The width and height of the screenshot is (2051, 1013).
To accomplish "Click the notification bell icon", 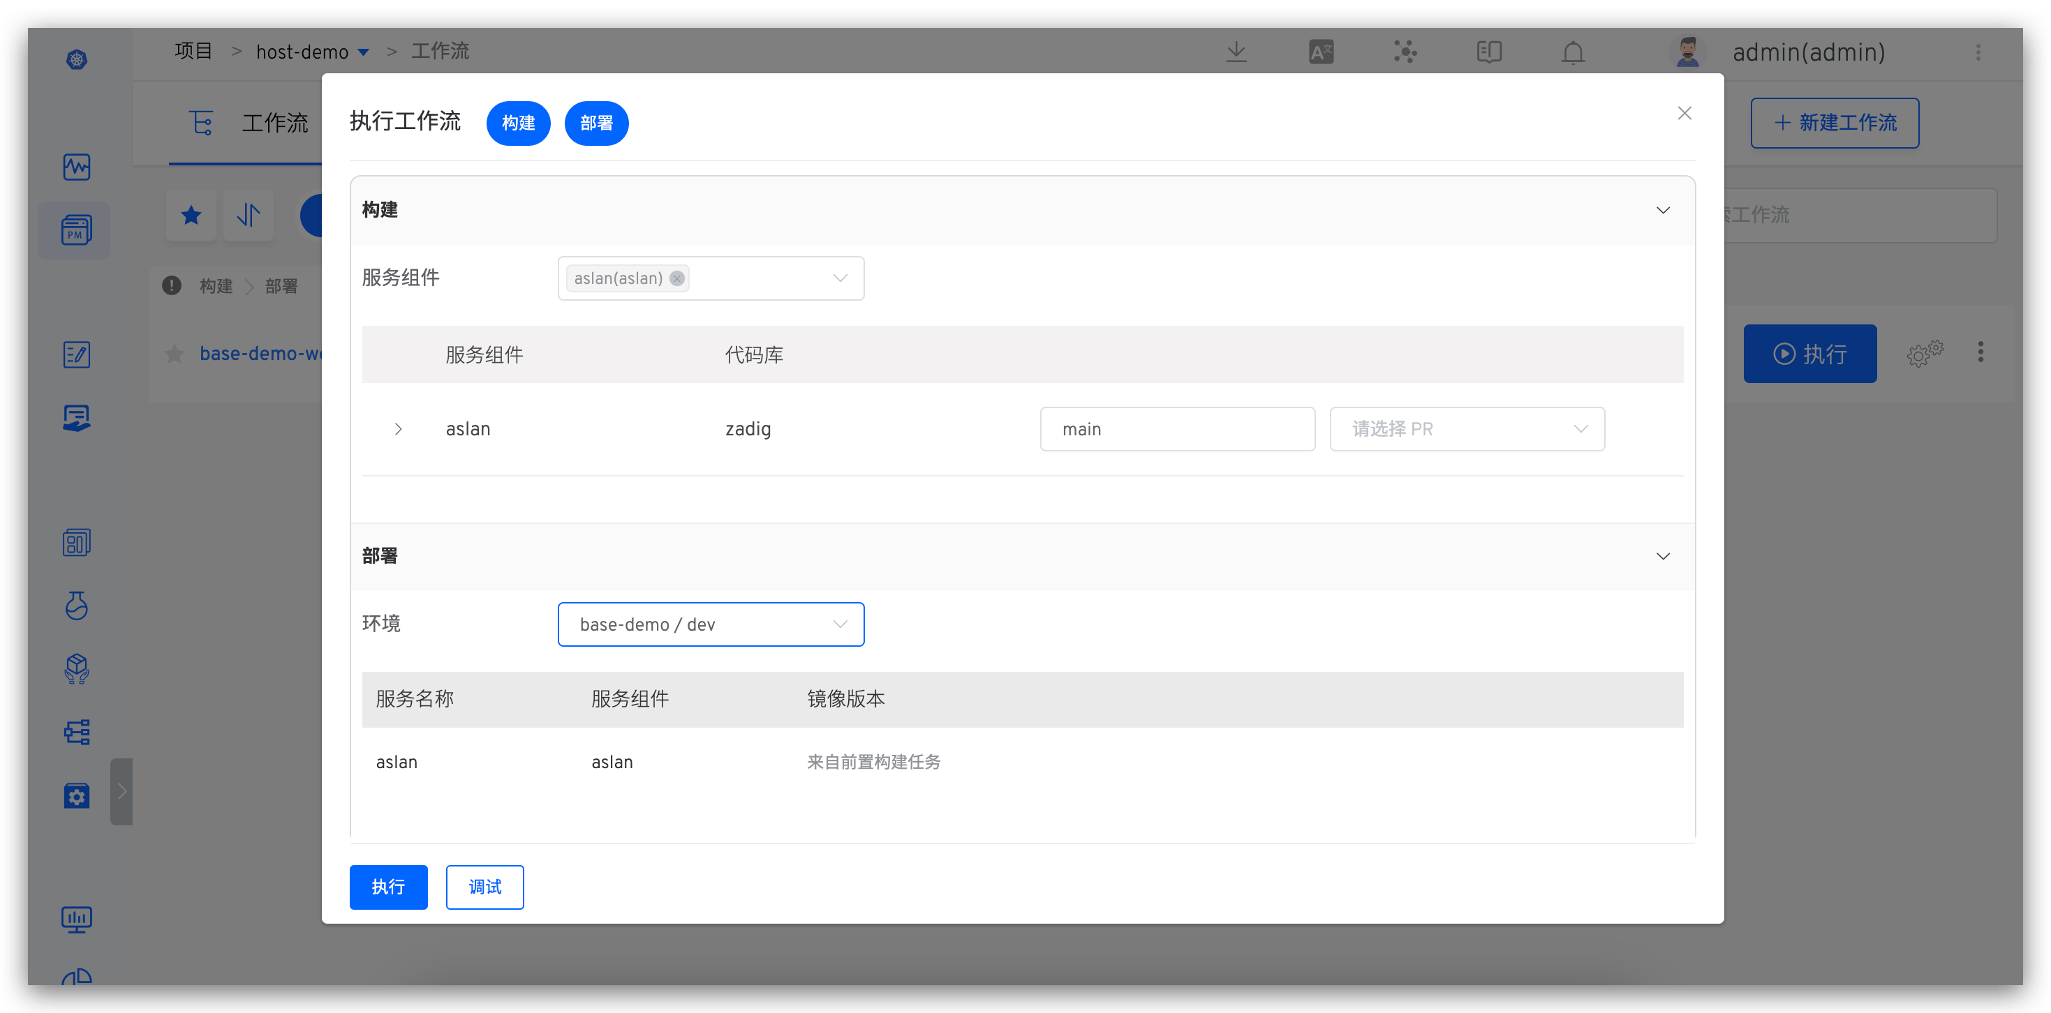I will [x=1573, y=52].
